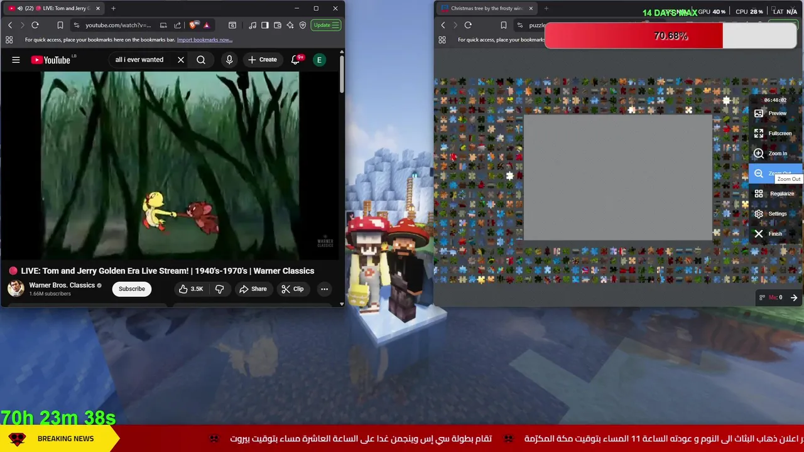Close the Christmas tree puzzle tab

pyautogui.click(x=531, y=8)
